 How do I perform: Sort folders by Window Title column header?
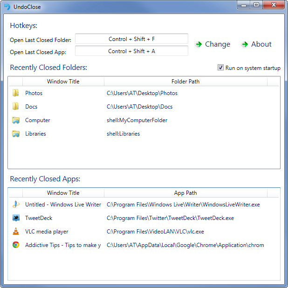point(63,82)
